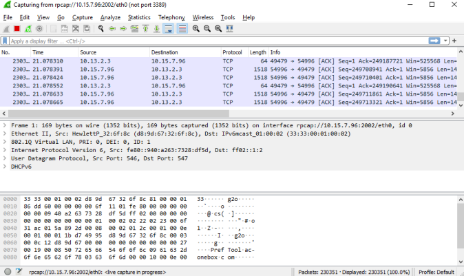Expand the Ethernet II details row
The width and height of the screenshot is (464, 276).
point(6,135)
